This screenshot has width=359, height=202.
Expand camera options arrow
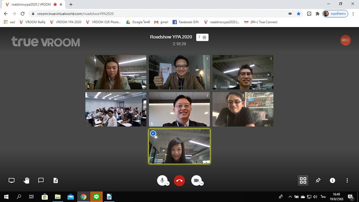coord(202,184)
